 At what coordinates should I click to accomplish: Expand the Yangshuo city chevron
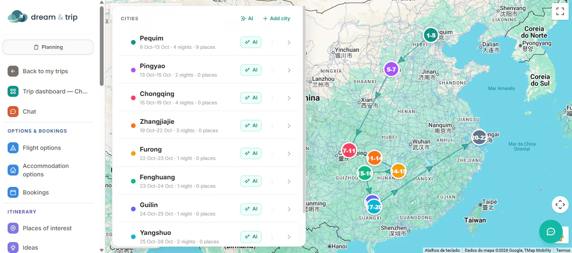tap(289, 237)
